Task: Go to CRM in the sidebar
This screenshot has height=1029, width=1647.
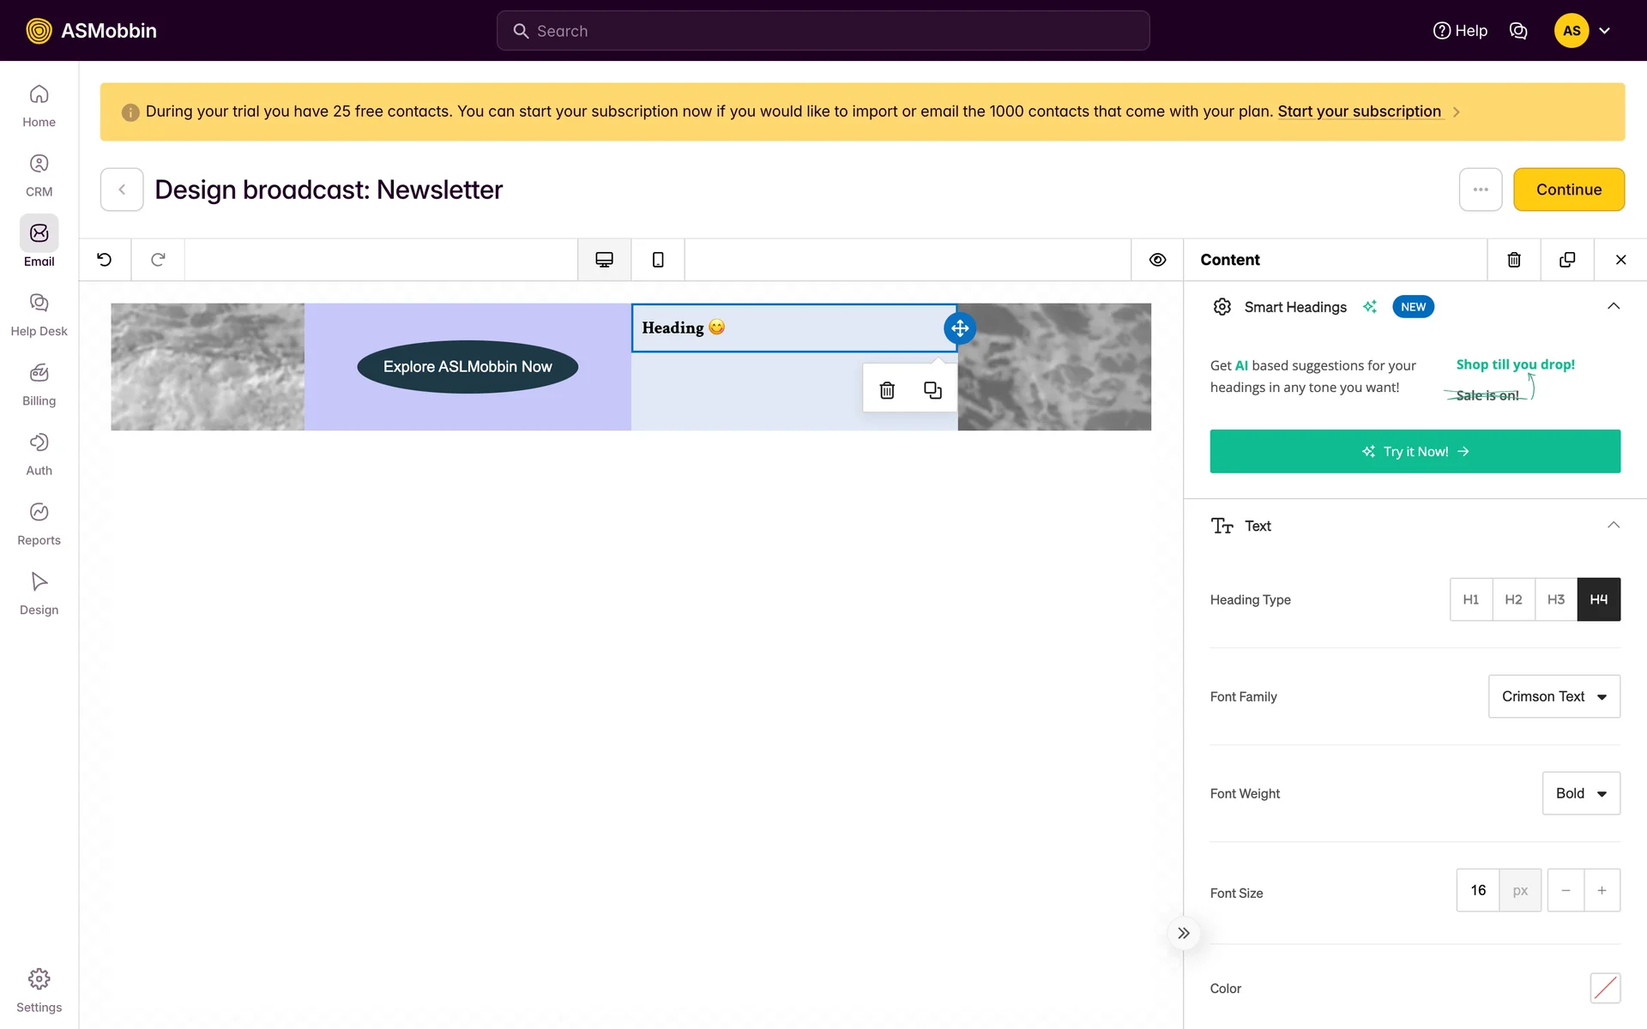Action: (39, 175)
